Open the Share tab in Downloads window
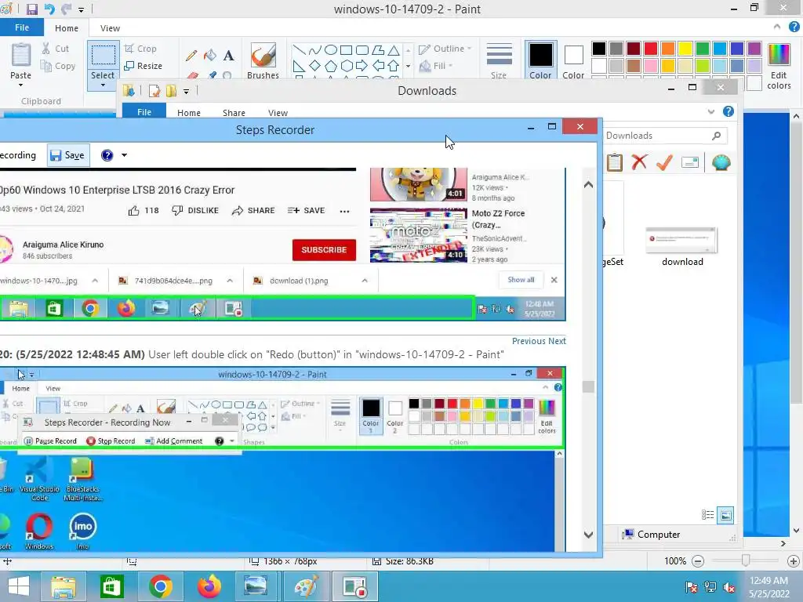This screenshot has height=602, width=803. (x=234, y=113)
